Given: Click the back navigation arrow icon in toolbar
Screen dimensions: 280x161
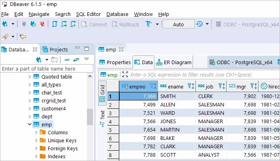Looking at the screenshot, I should (x=23, y=37).
